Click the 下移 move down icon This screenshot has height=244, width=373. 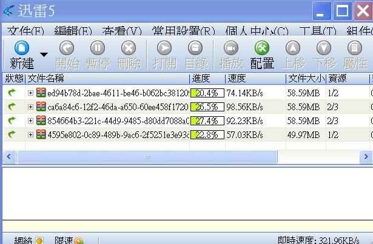[324, 48]
